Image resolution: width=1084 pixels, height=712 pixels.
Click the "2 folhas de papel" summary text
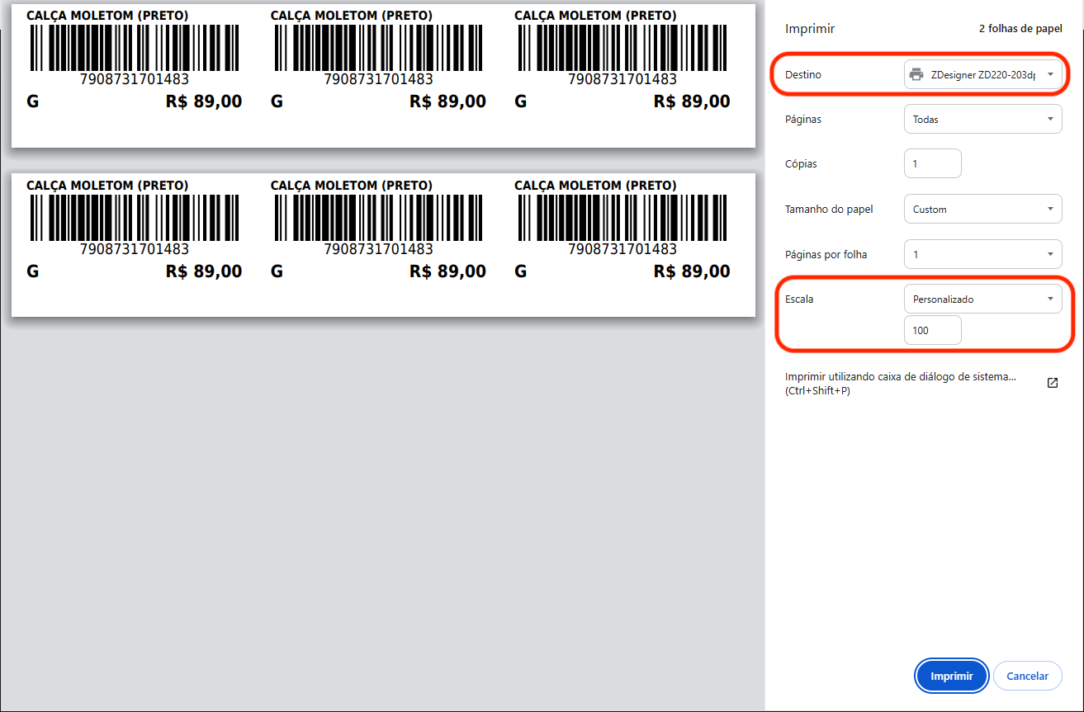1020,29
